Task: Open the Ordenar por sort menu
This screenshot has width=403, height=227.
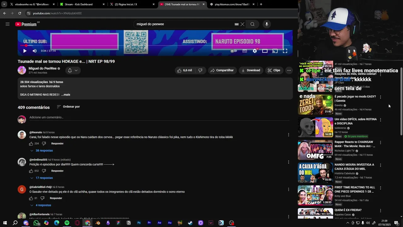Action: pos(68,107)
